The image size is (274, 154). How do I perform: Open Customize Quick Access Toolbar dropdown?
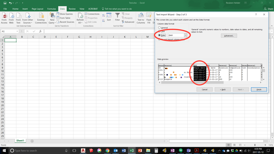(x=22, y=3)
